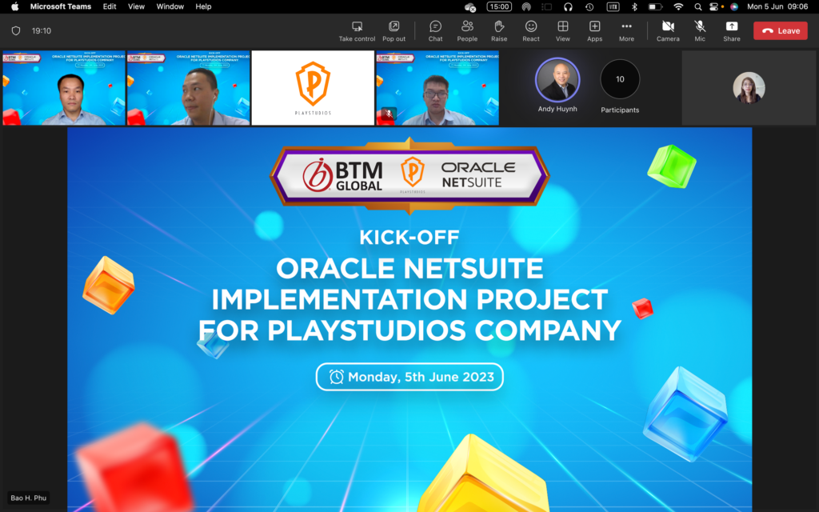Screen dimensions: 819x512
Task: Click the 15:00 timer menu bar item
Action: 499,6
